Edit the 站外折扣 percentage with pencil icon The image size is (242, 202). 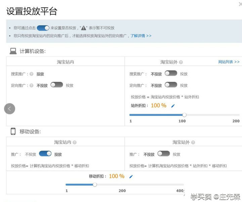point(173,106)
